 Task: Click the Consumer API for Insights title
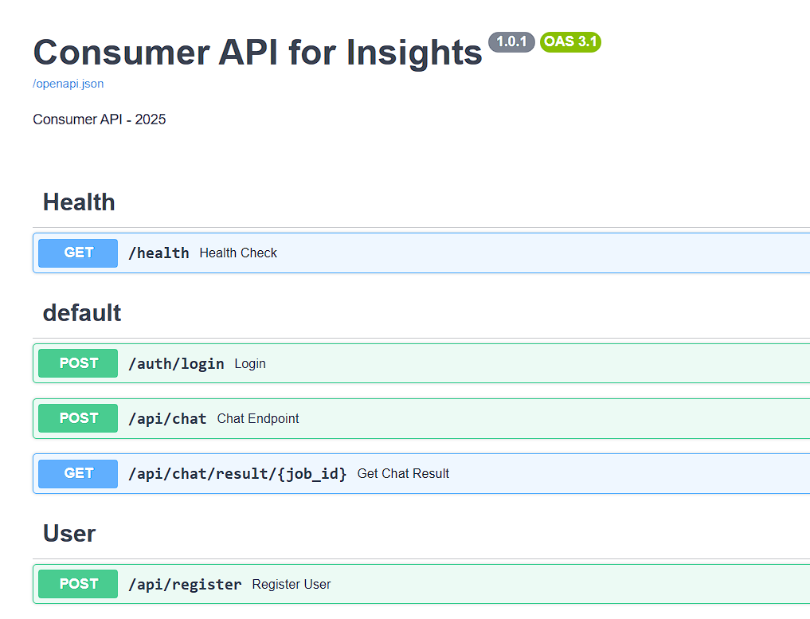point(256,53)
